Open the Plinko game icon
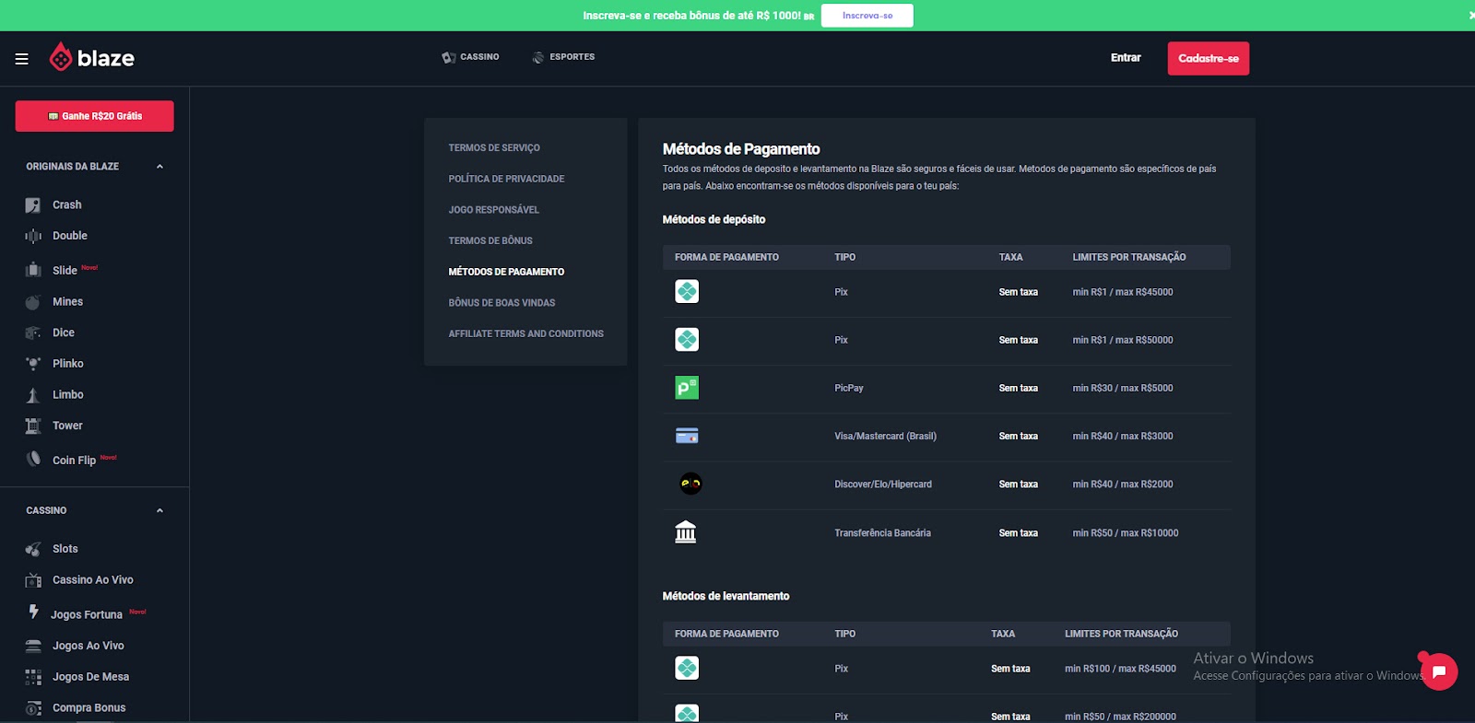Screen dimensions: 1475x723 (x=33, y=364)
